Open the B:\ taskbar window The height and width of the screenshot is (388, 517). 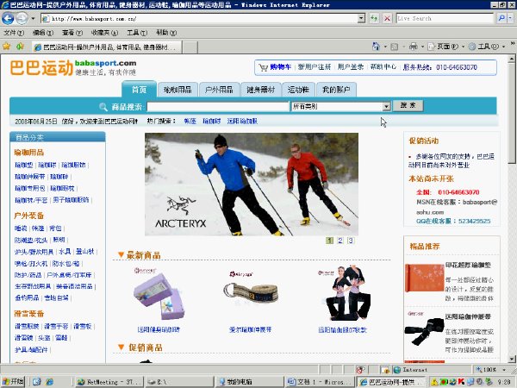click(180, 382)
